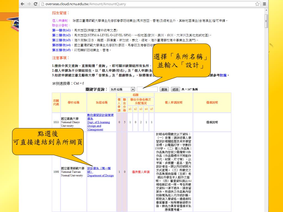This screenshot has width=283, height=212.
Task: Click the 個人申請說明 column header
Action: coord(174,102)
